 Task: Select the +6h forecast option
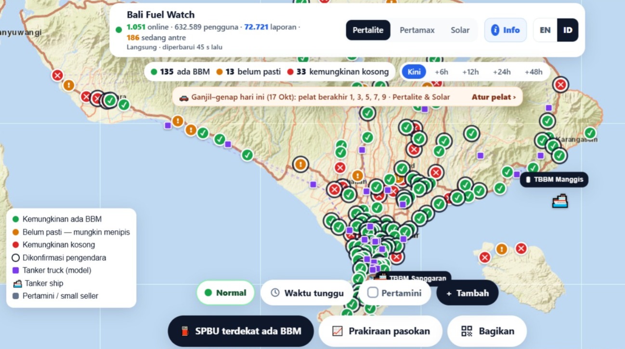point(441,72)
